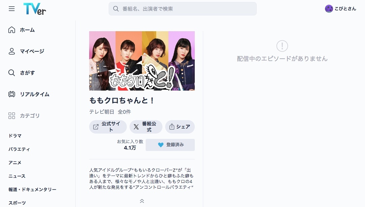
Task: Click the search magnifier icon in search bar
Action: coord(116,9)
